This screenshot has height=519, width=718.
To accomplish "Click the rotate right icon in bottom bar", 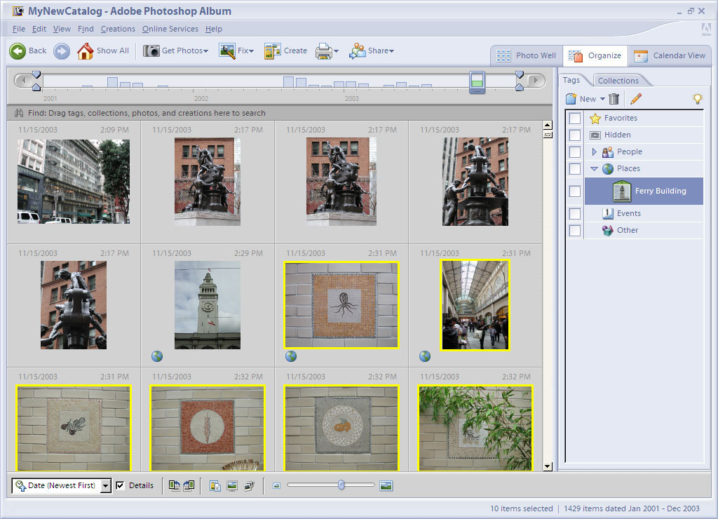I will pos(189,485).
